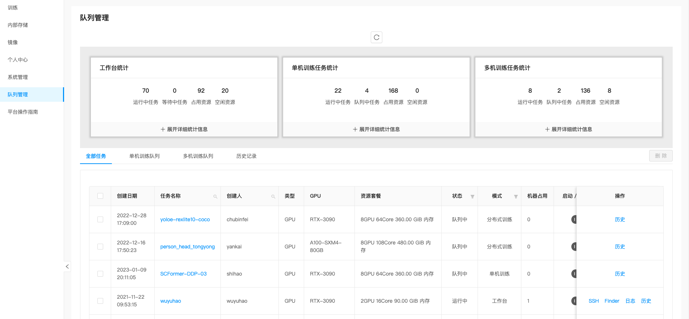This screenshot has height=319, width=689.
Task: Open the status column filter icon
Action: pos(472,197)
